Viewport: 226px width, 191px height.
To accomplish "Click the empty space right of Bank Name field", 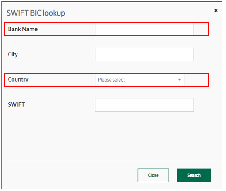I will [x=200, y=29].
